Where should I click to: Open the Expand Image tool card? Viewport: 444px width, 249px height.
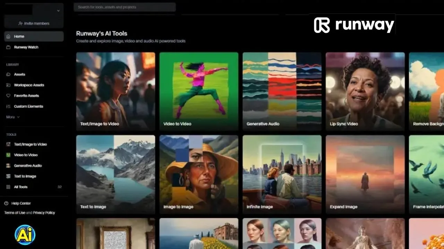[x=365, y=174]
